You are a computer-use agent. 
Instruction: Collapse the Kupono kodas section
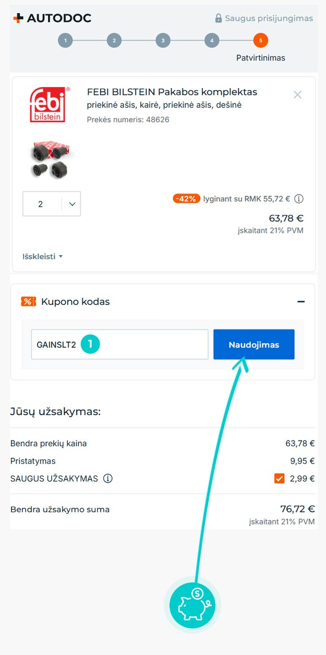click(x=300, y=302)
